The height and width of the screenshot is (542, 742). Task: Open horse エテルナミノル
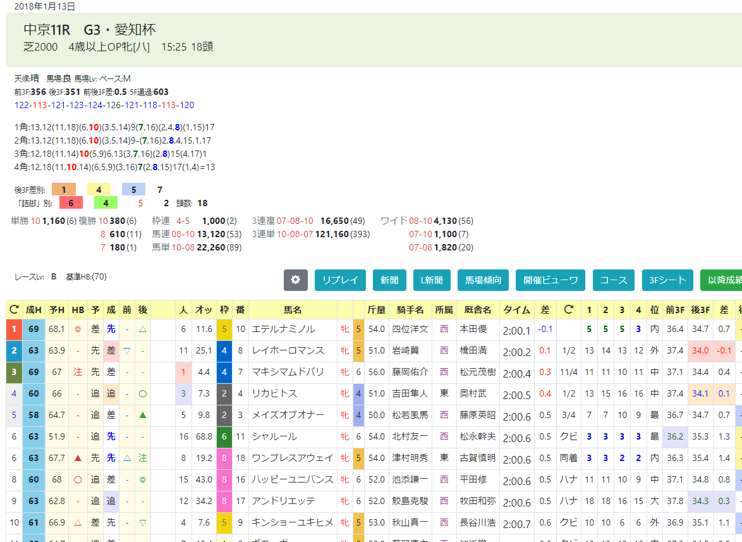point(283,329)
